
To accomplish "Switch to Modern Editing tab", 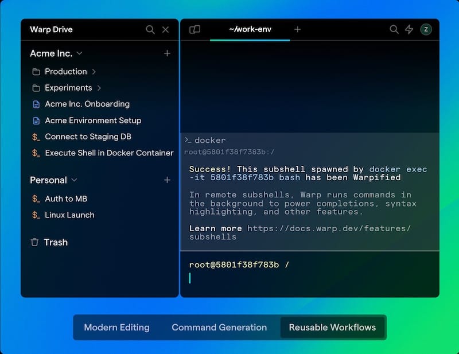I will (117, 327).
